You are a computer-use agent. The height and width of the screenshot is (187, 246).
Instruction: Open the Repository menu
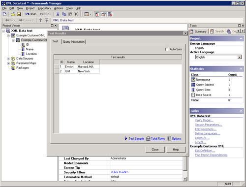tap(44, 8)
